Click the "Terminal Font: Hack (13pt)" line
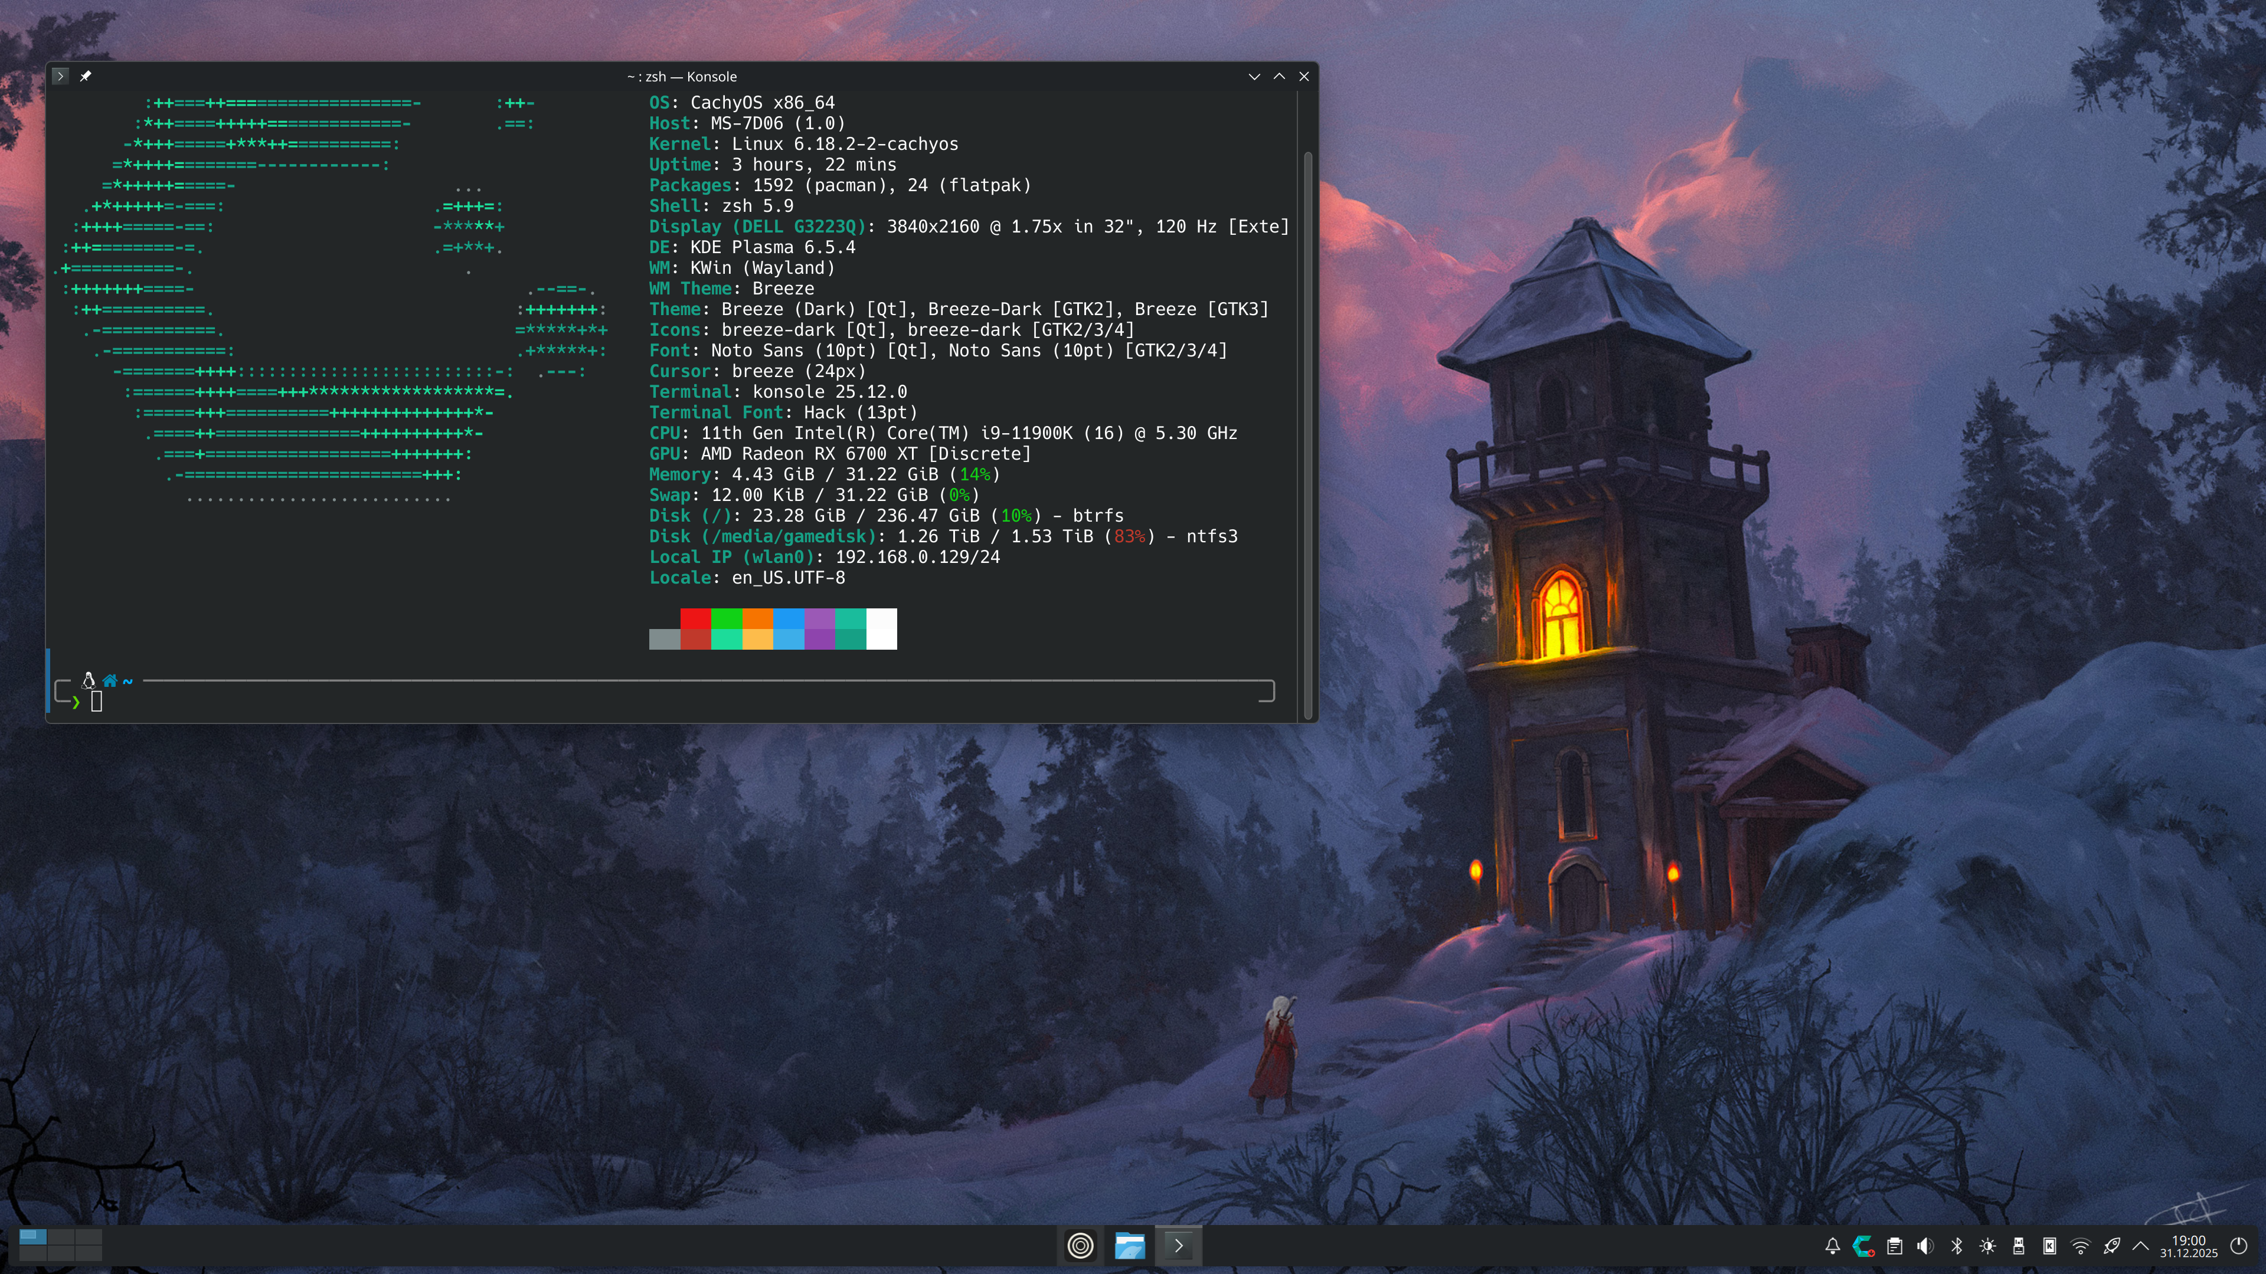This screenshot has height=1274, width=2266. pos(784,412)
